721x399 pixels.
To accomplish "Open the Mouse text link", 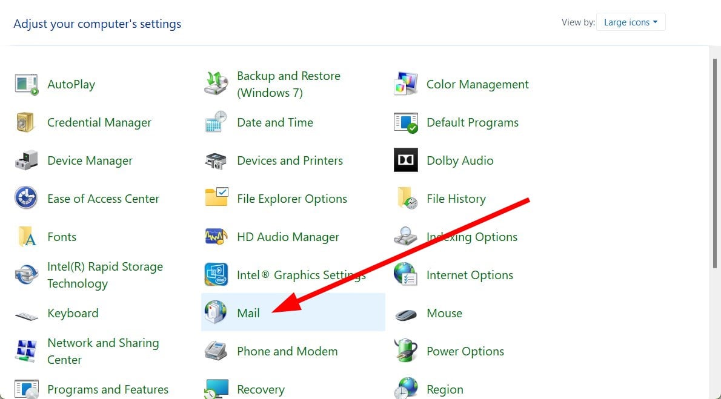I will tap(445, 313).
